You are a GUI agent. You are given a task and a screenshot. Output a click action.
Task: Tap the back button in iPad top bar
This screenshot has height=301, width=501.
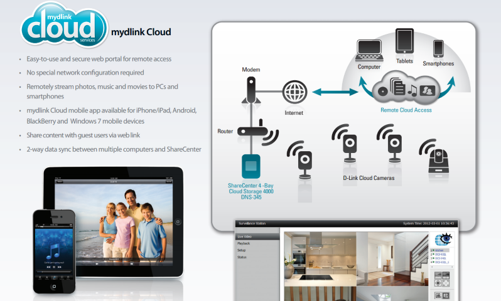(59, 181)
